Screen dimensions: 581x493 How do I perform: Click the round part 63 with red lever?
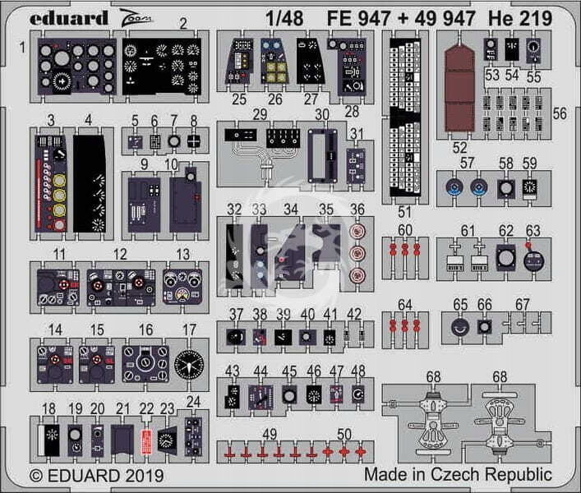click(533, 256)
